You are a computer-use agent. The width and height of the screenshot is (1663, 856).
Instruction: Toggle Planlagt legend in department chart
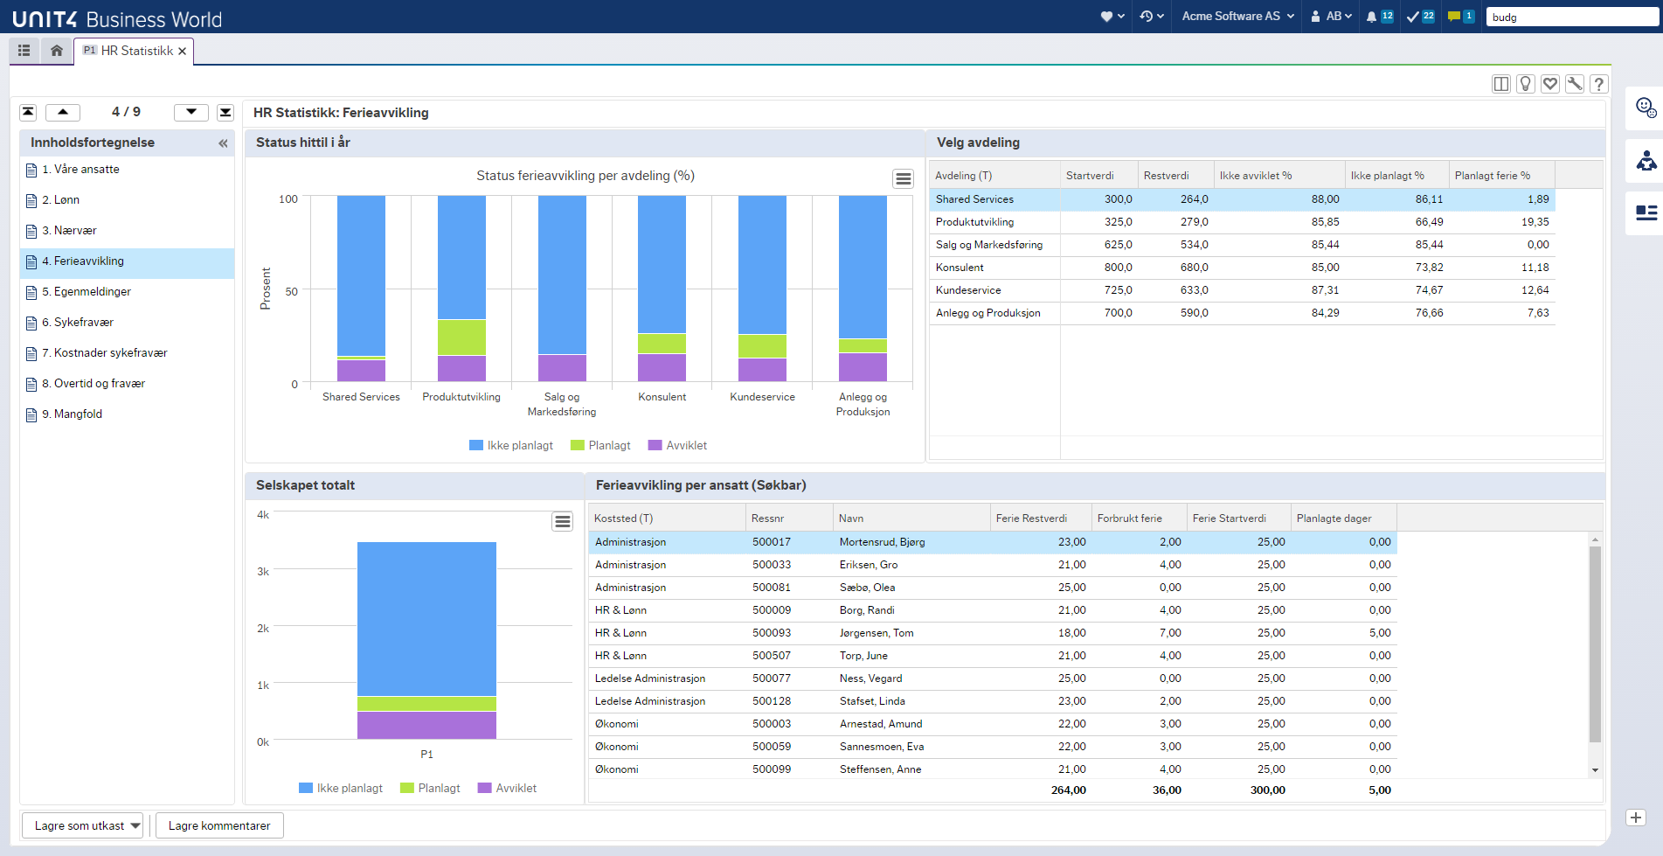pos(600,445)
